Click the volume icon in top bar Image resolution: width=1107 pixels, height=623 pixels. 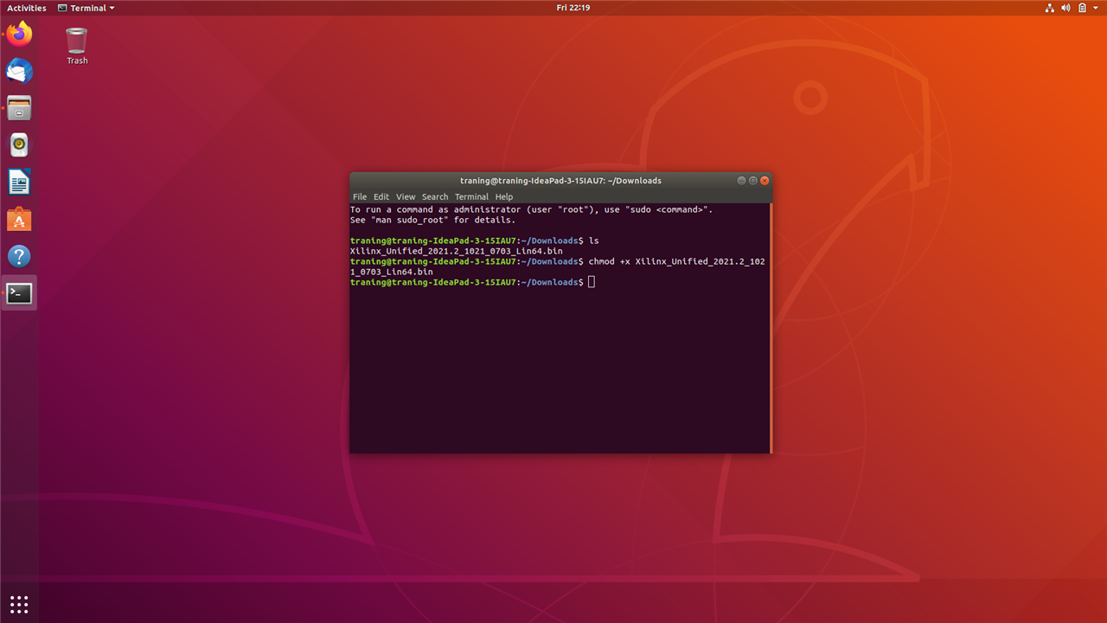[x=1066, y=8]
